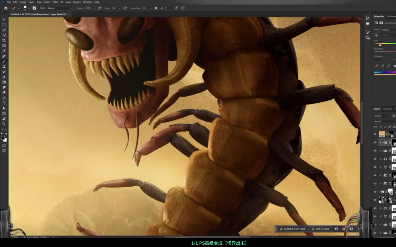Expand the group folder layer arrow

click(379, 192)
